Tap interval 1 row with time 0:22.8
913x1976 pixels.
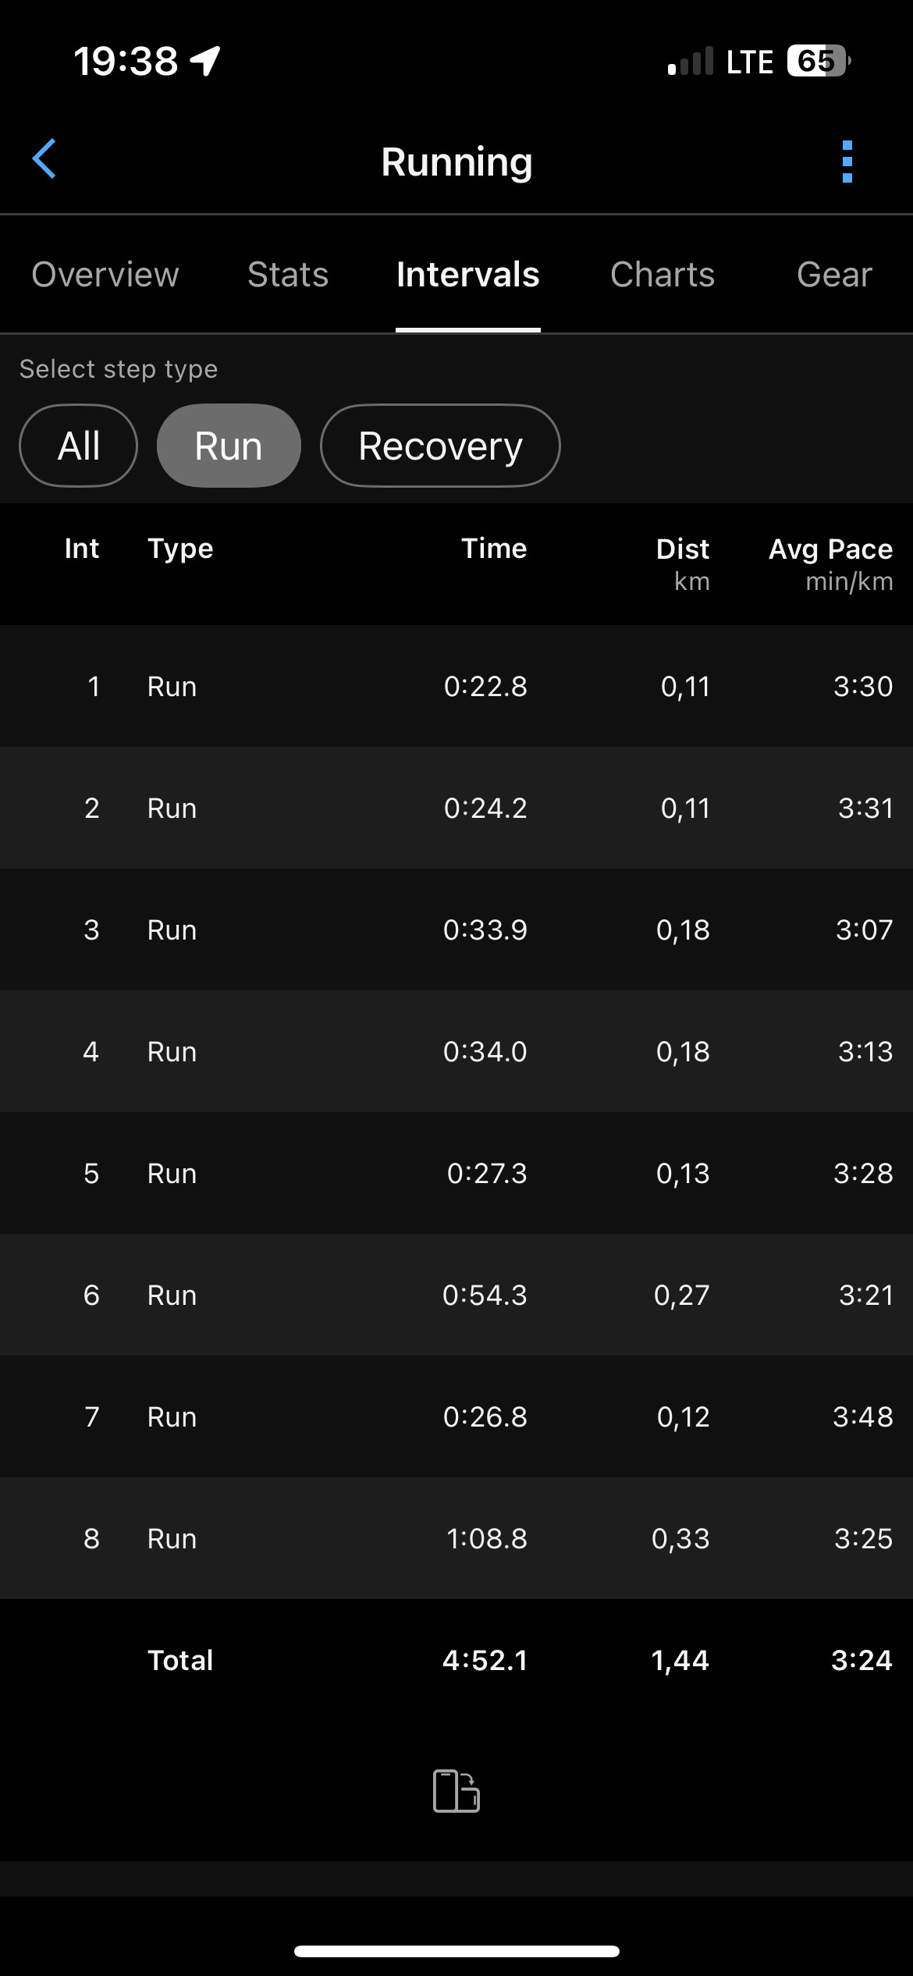[456, 686]
